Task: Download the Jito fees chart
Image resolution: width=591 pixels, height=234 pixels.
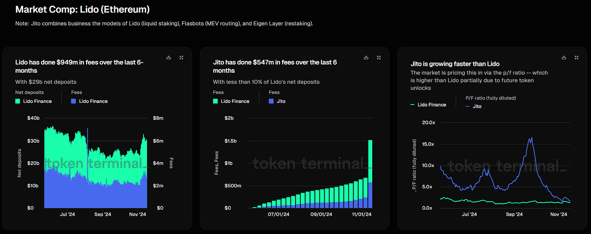Action: pos(367,58)
